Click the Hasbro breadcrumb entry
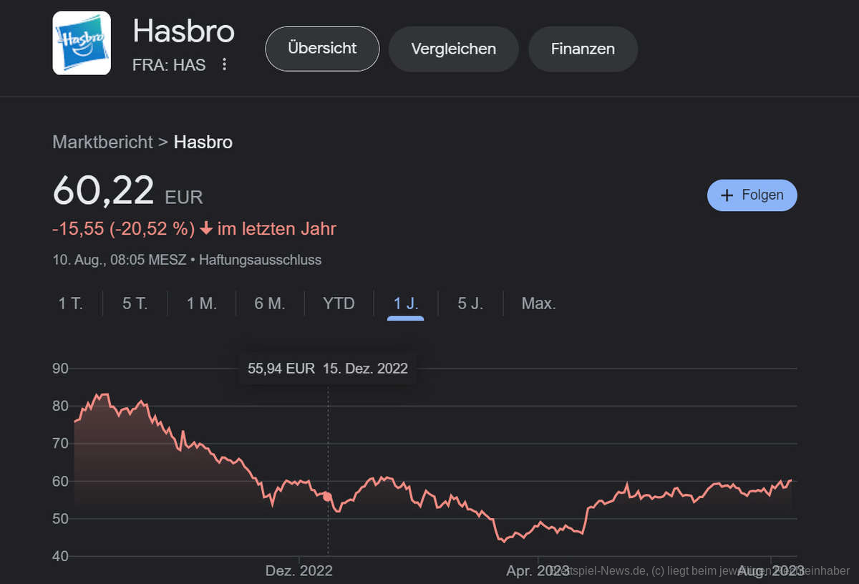 point(203,142)
